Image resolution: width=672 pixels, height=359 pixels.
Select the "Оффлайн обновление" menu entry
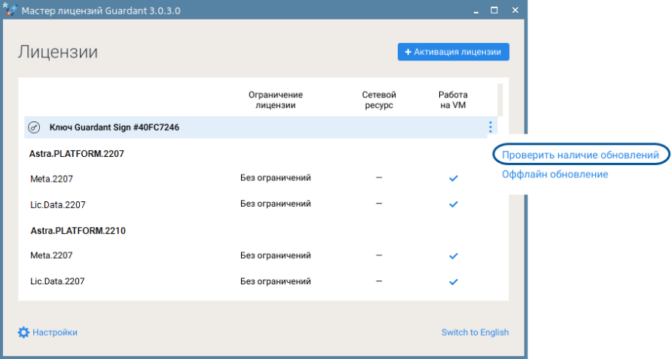pos(555,174)
